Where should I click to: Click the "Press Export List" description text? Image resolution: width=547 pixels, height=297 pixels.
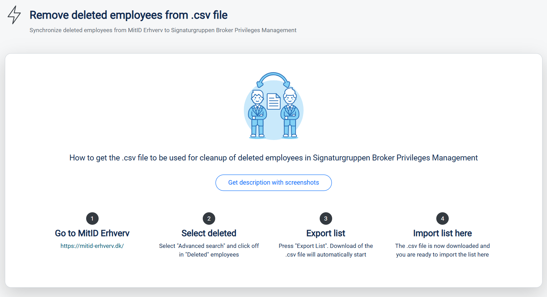(326, 250)
